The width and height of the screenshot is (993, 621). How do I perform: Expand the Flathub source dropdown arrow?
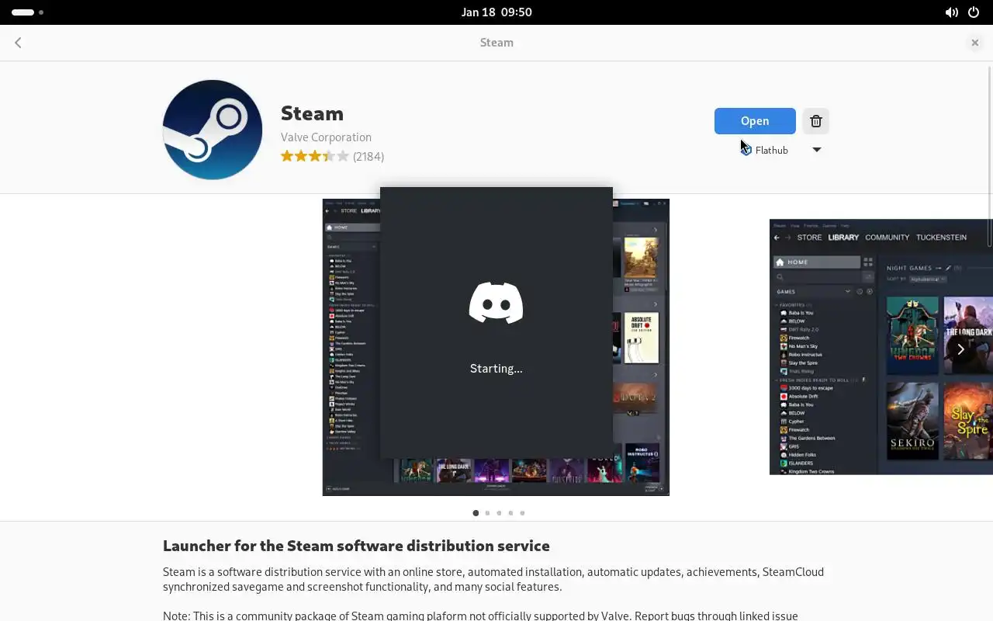pos(816,150)
